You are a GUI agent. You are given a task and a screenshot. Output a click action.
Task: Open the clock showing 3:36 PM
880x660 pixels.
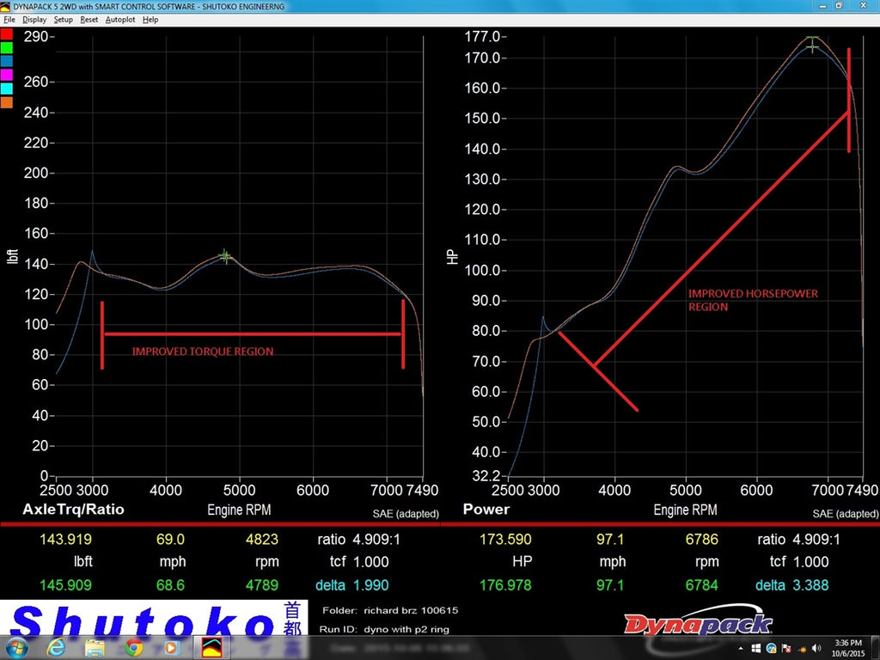pos(848,648)
